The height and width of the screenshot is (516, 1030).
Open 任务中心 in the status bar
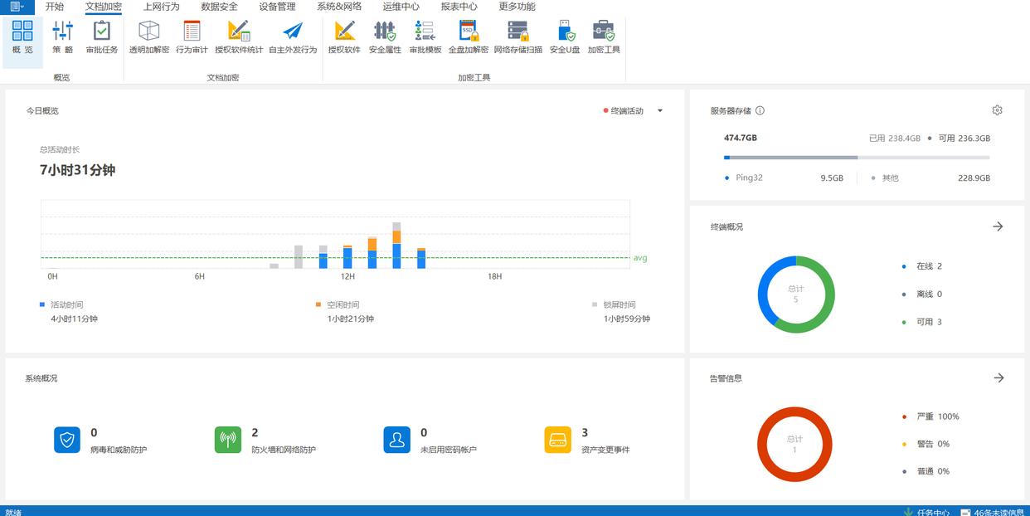[x=929, y=512]
